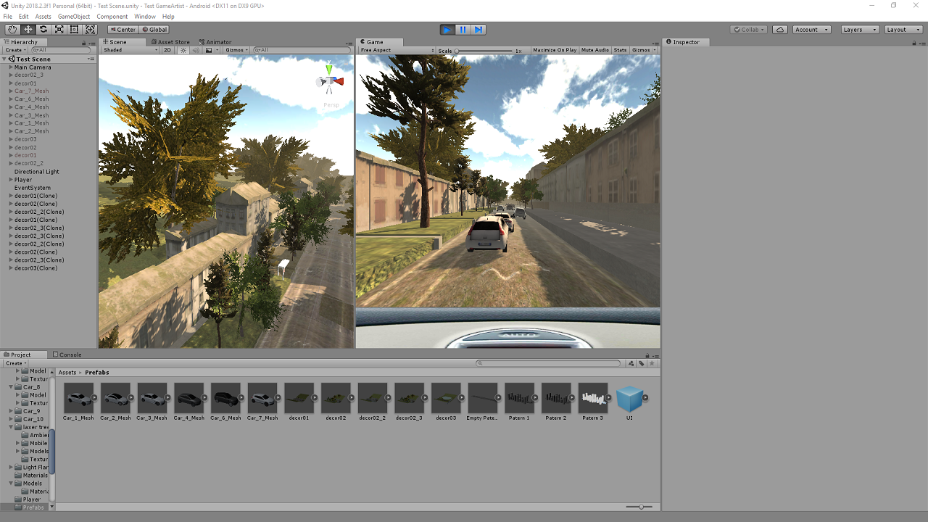This screenshot has width=928, height=522.
Task: Click the Stats button in the Game view
Action: 620,50
